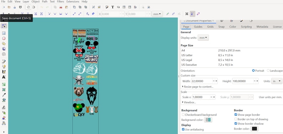
Task: Expand Resize page to content
Action: click(197, 87)
